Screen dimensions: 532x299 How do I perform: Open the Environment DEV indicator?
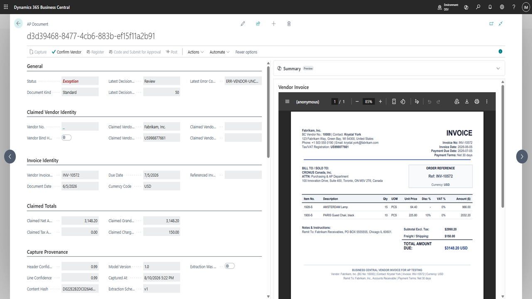click(x=448, y=7)
